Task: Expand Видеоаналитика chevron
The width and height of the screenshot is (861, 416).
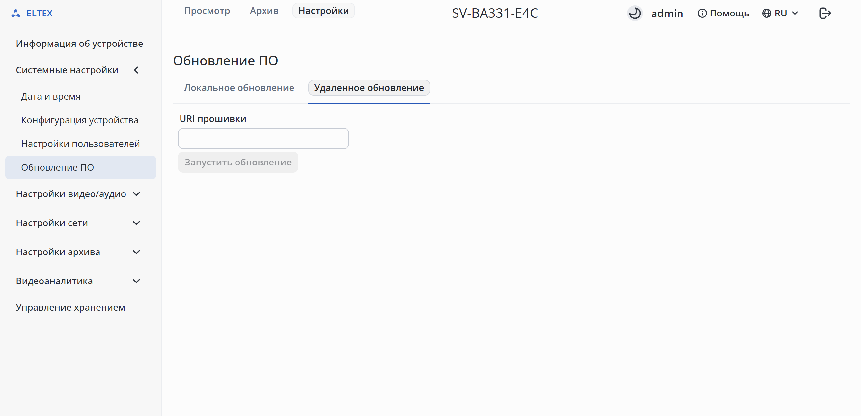Action: point(136,281)
